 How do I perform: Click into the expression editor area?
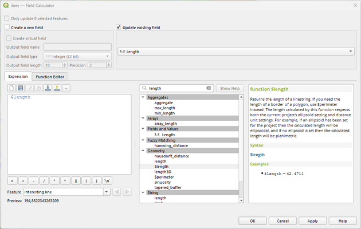(69, 135)
